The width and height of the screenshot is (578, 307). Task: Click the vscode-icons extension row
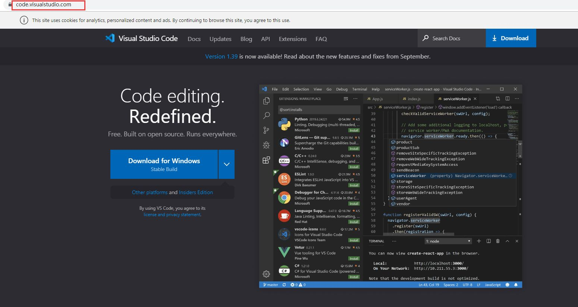318,234
